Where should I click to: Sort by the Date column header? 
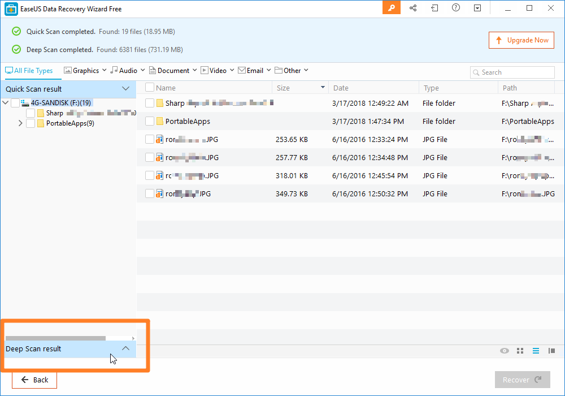pos(373,88)
